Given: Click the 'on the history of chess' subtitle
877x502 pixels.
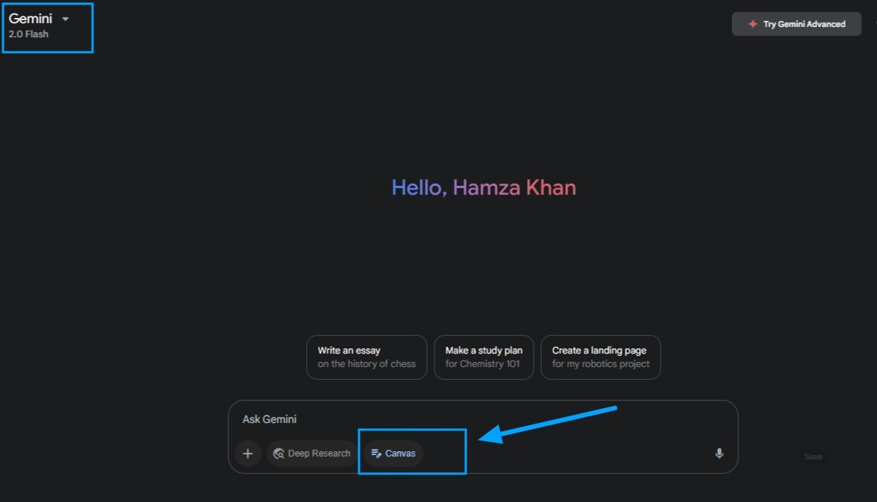Looking at the screenshot, I should (367, 364).
